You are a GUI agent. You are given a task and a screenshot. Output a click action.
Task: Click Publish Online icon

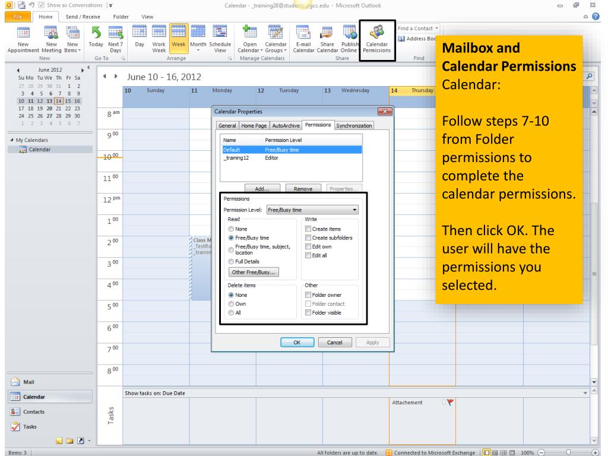[x=349, y=39]
